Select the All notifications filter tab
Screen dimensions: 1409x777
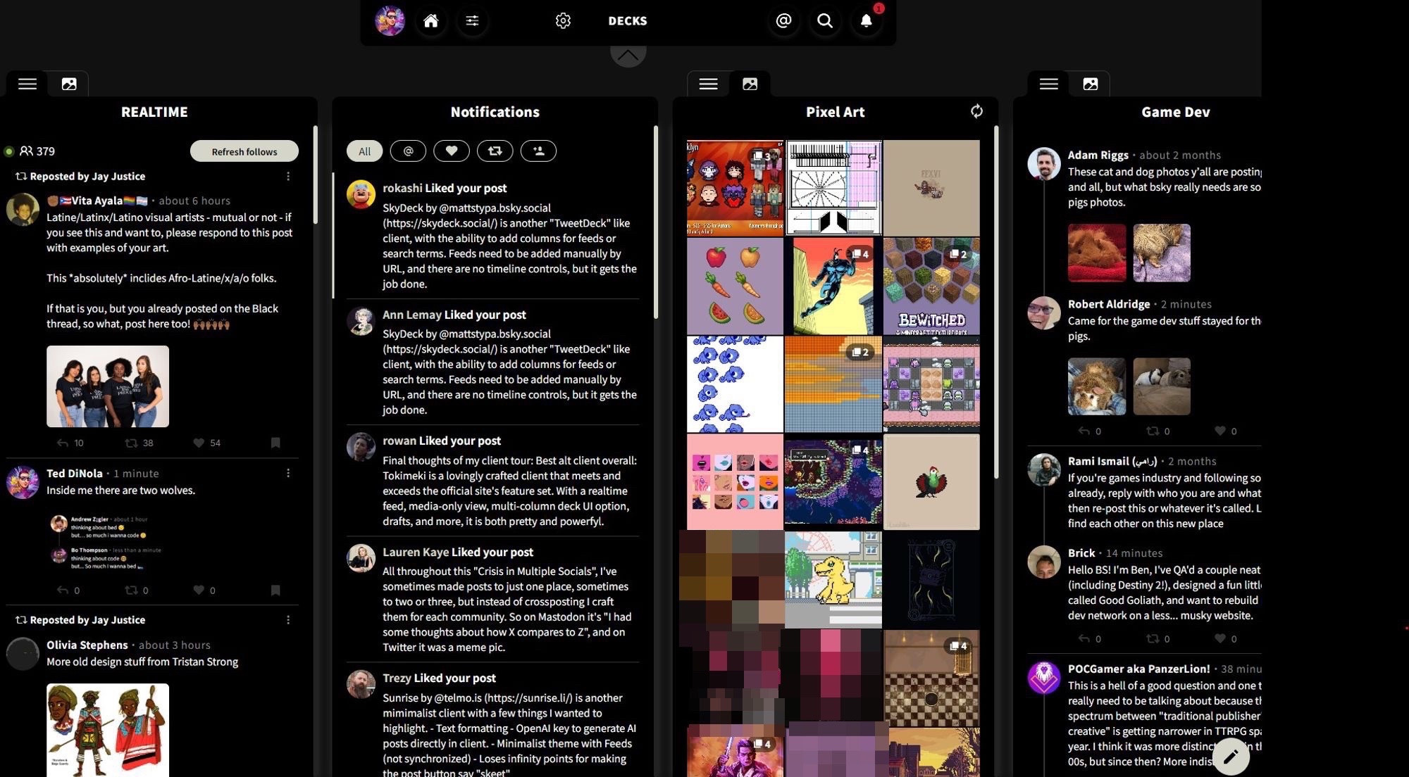[x=364, y=150]
